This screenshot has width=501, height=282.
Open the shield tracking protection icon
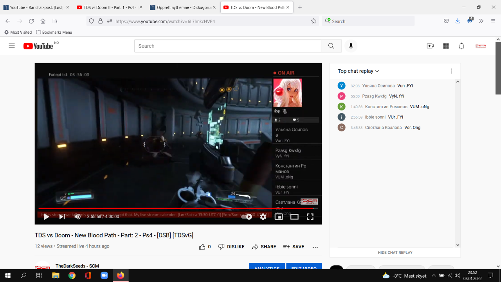pyautogui.click(x=92, y=21)
